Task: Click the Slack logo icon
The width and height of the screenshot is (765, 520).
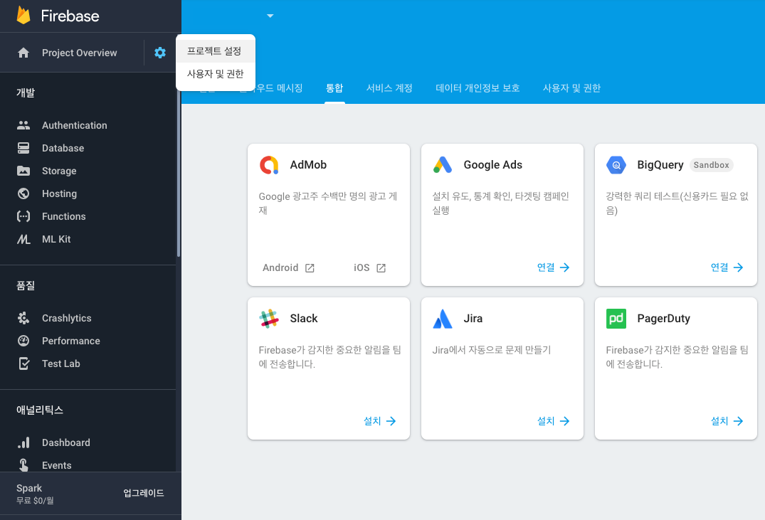Action: pyautogui.click(x=269, y=319)
